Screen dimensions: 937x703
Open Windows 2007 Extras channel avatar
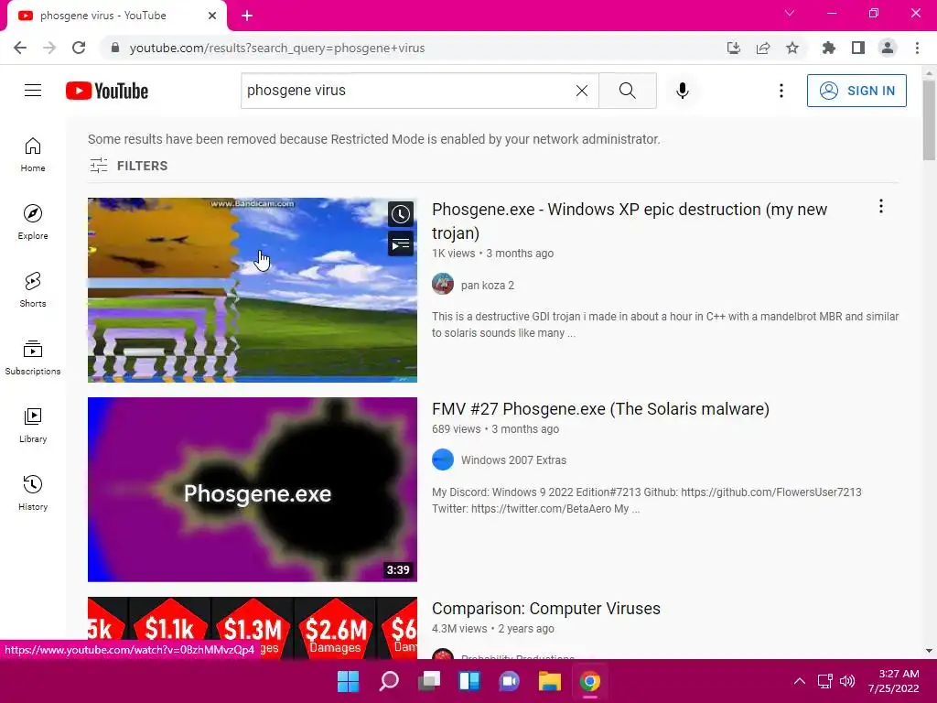pos(443,460)
